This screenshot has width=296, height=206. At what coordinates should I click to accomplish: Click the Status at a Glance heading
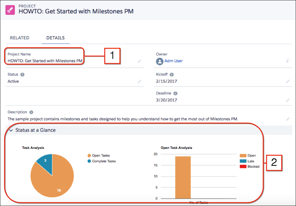(x=36, y=130)
